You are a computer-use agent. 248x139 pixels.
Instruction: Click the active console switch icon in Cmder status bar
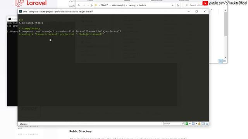[193, 124]
